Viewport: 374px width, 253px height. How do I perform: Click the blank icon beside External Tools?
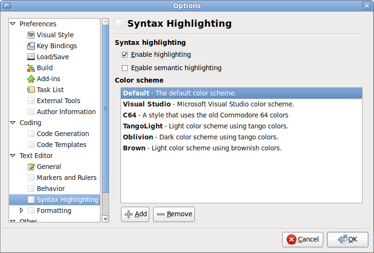click(x=31, y=101)
